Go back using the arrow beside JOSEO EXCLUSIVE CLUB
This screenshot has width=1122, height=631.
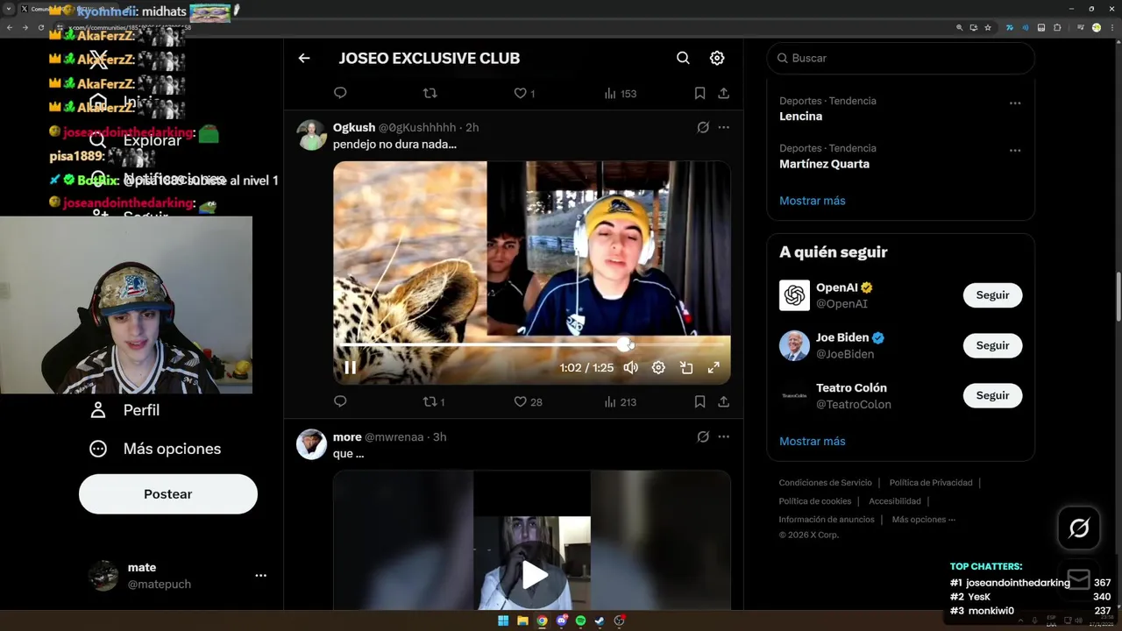(x=304, y=58)
